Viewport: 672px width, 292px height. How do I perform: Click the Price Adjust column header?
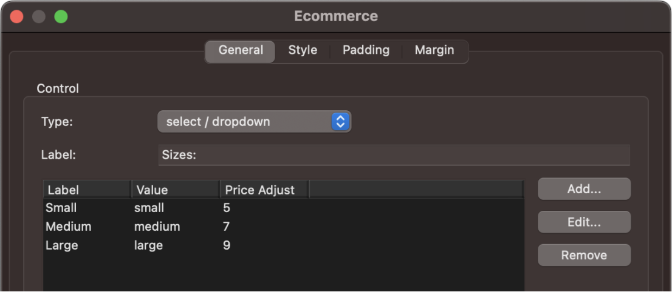[x=264, y=190]
